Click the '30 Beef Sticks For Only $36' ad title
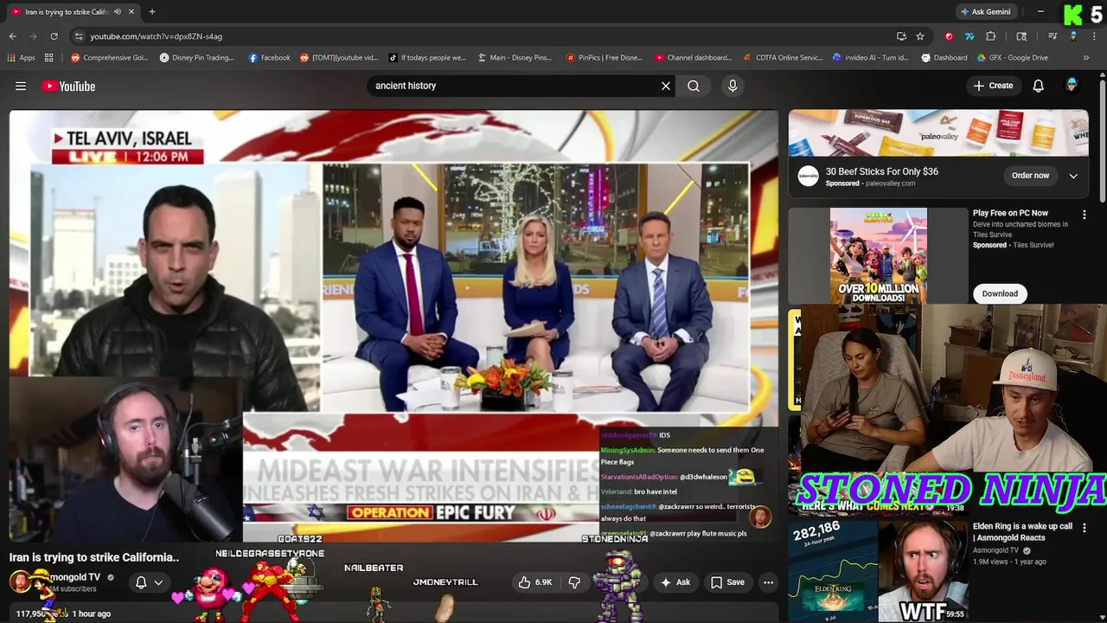Image resolution: width=1107 pixels, height=623 pixels. click(881, 171)
